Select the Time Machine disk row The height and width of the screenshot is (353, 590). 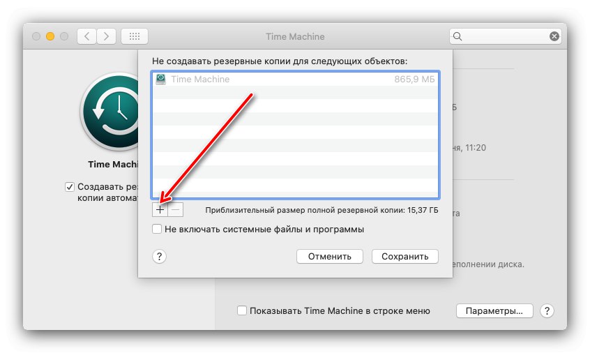click(295, 79)
